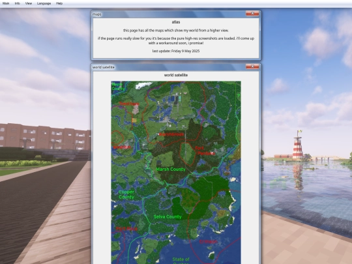Click the last update date line
352x264 pixels.
click(176, 51)
